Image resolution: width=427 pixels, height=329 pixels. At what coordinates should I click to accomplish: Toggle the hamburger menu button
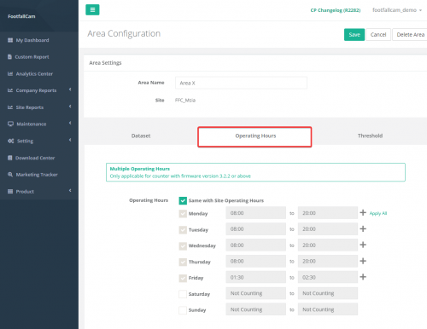92,9
